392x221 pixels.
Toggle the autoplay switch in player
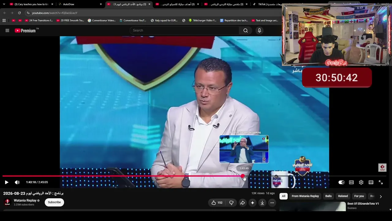pyautogui.click(x=341, y=182)
